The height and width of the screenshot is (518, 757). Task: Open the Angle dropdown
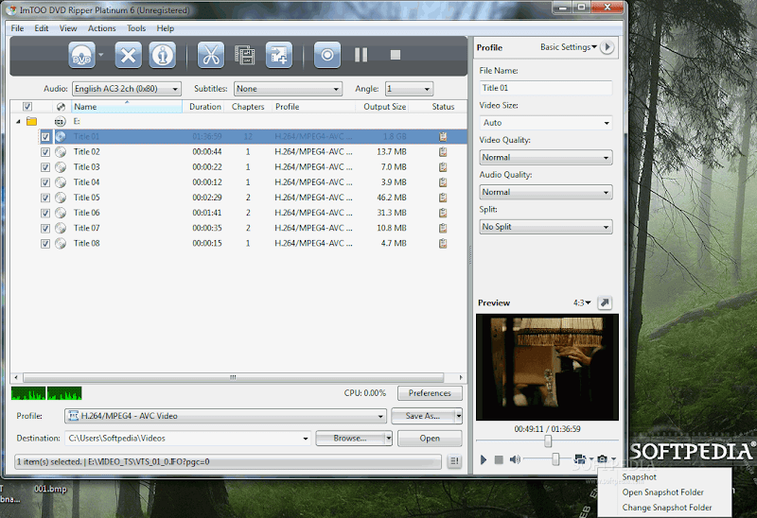point(409,89)
